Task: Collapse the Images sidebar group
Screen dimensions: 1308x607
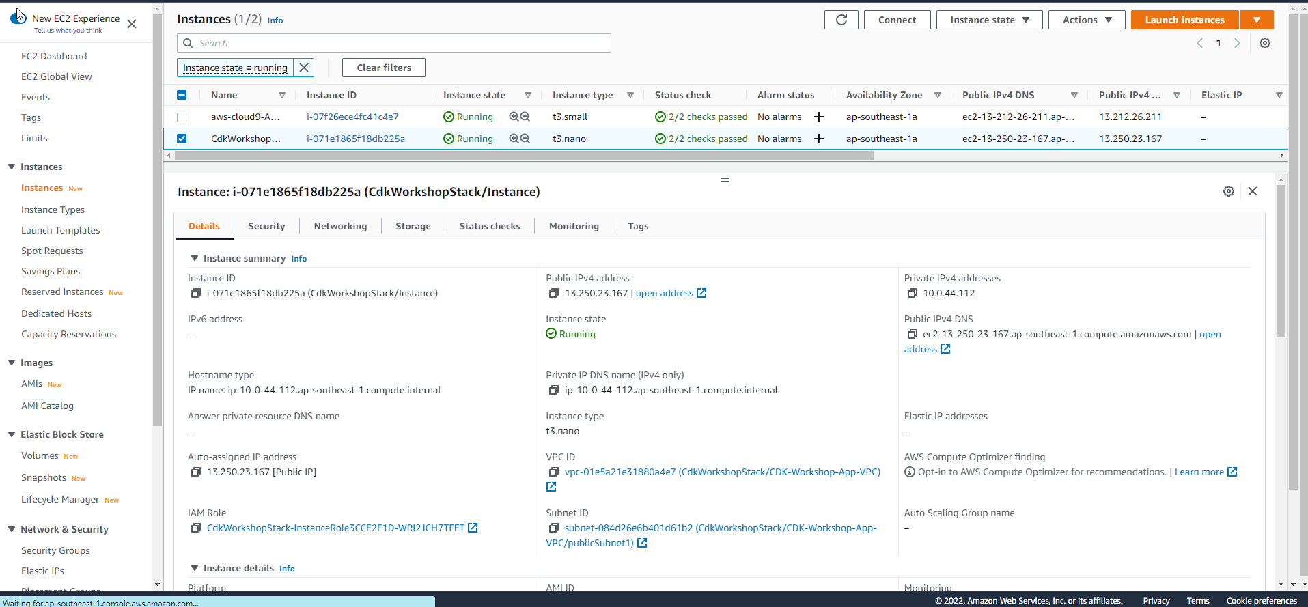Action: click(12, 363)
